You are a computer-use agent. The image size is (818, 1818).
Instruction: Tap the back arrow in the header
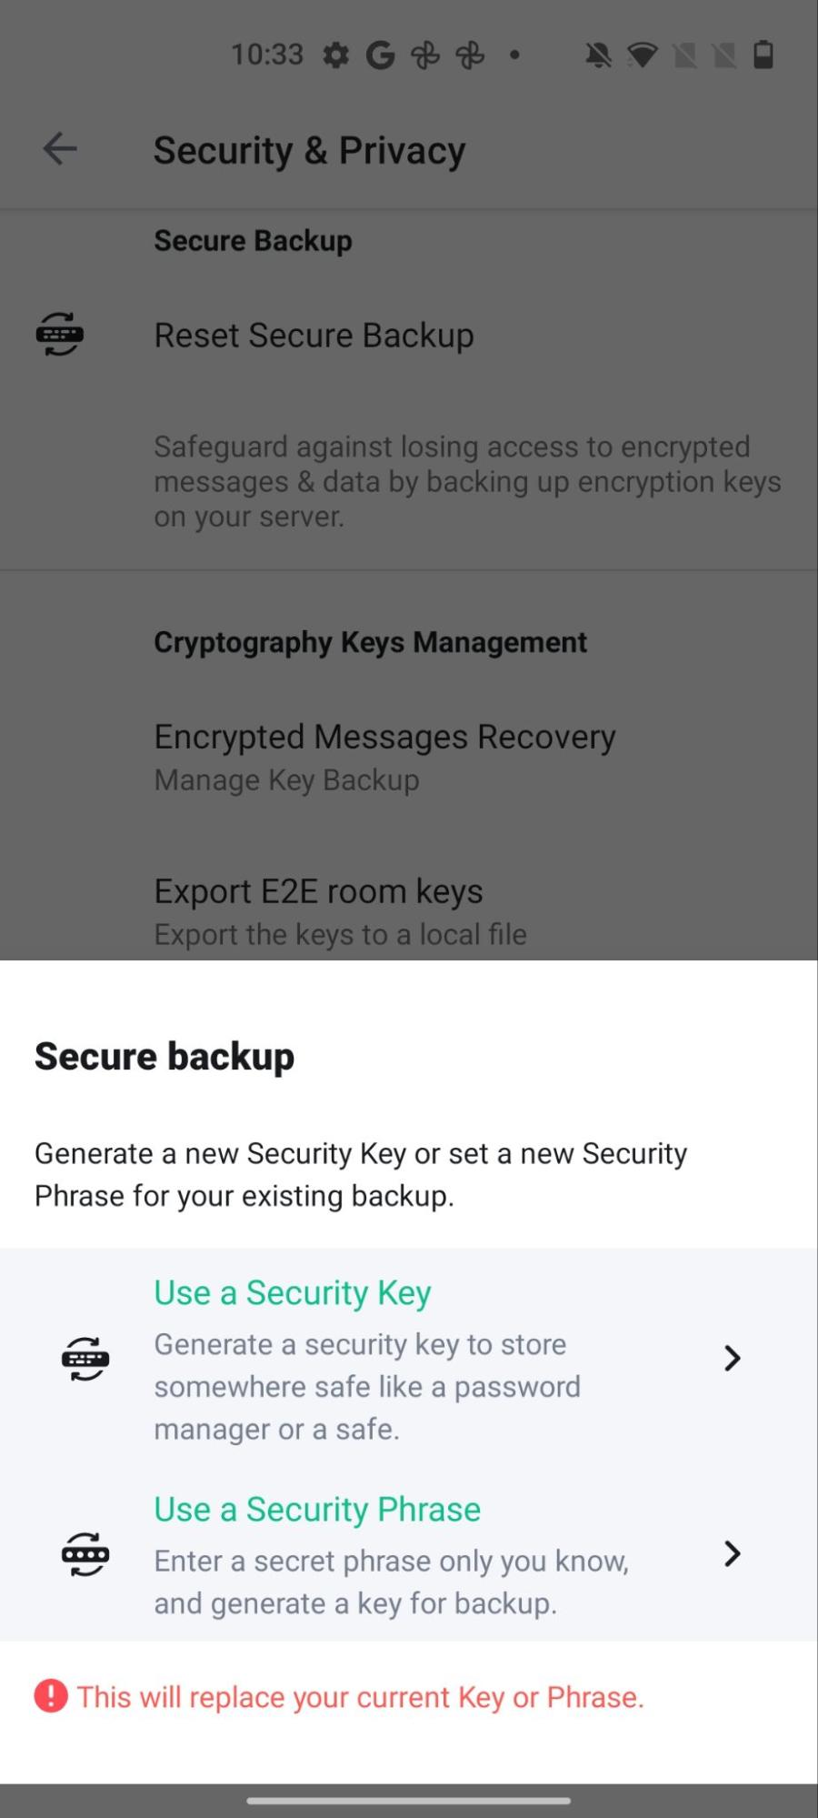pos(60,149)
